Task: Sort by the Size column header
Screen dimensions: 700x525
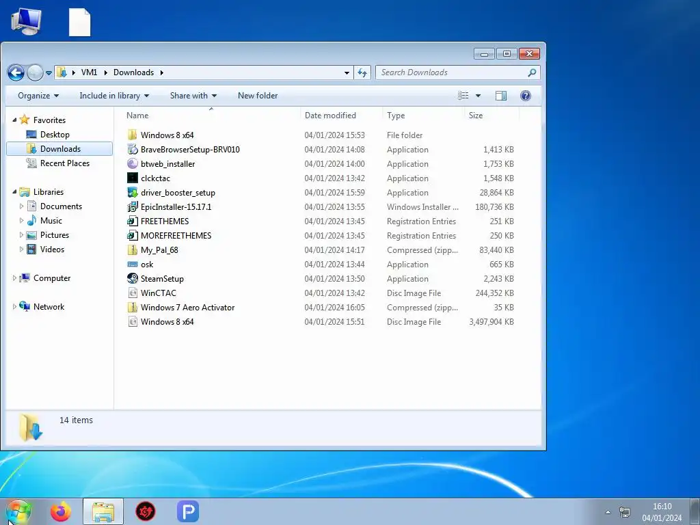Action: (x=492, y=115)
